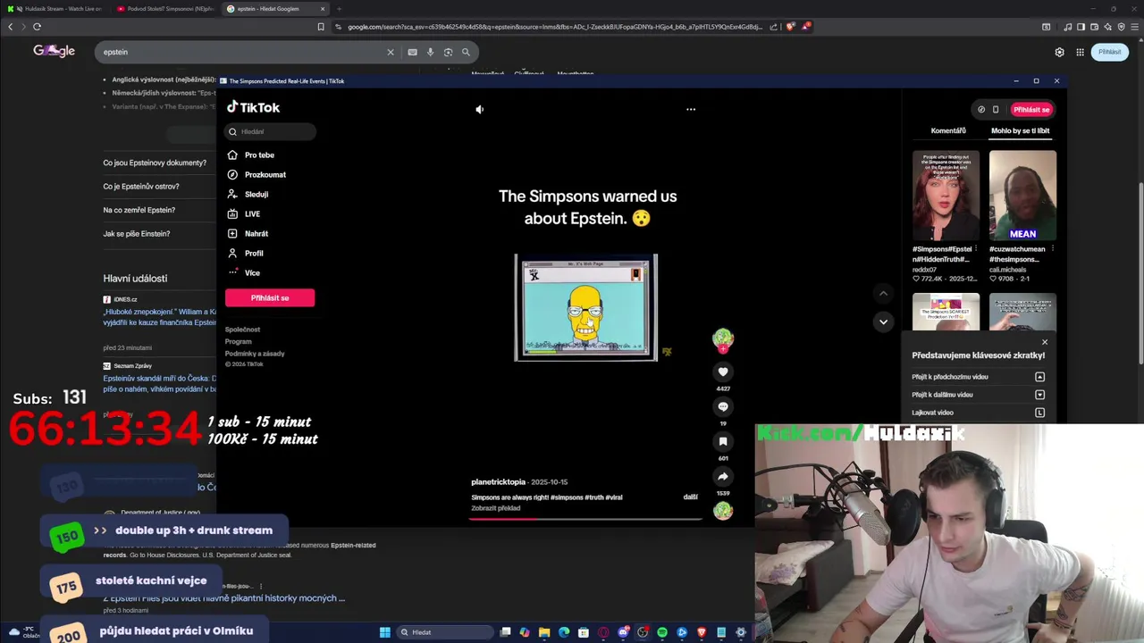This screenshot has width=1144, height=643.
Task: Expand Více menu in sidebar
Action: click(252, 273)
